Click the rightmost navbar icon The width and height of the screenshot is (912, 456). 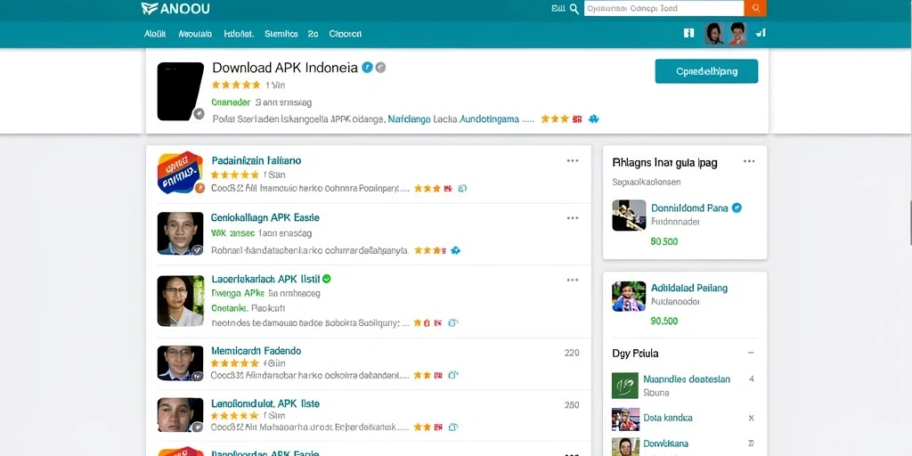(x=761, y=33)
